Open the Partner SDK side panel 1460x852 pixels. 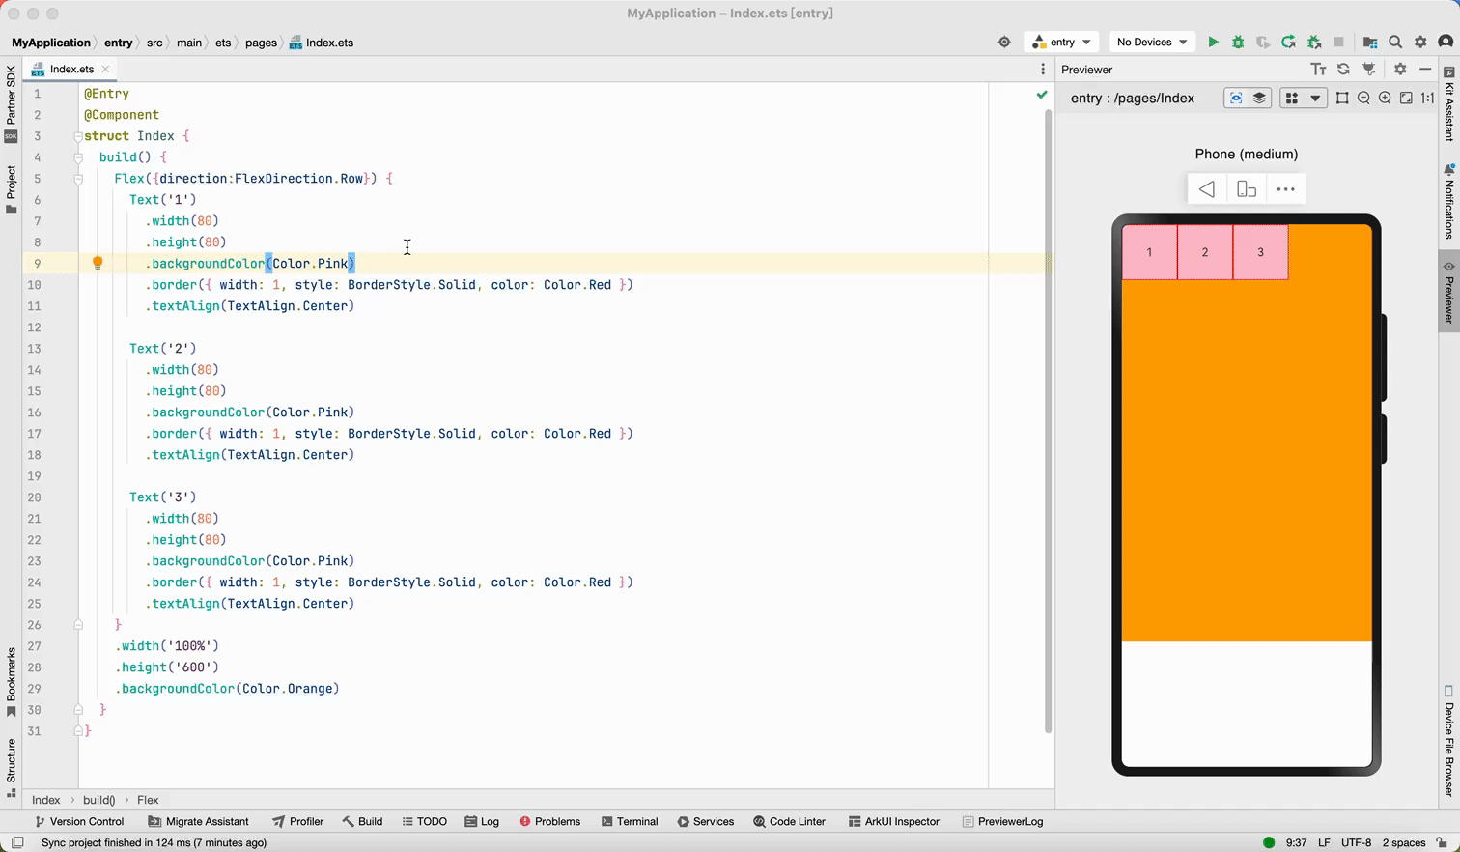click(x=11, y=103)
